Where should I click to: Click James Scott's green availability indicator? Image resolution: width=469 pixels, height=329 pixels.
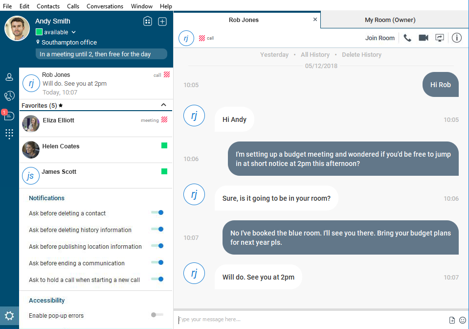tap(164, 171)
